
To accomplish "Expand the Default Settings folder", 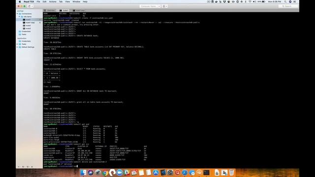I will coord(18,47).
